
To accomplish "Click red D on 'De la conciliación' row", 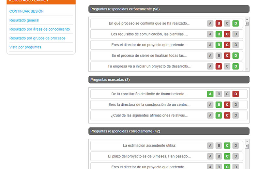I will [x=236, y=94].
